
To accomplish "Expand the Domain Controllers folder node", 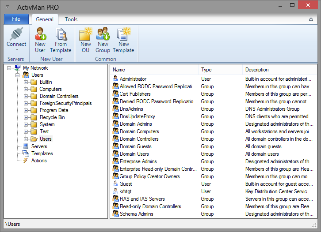I will [26, 96].
